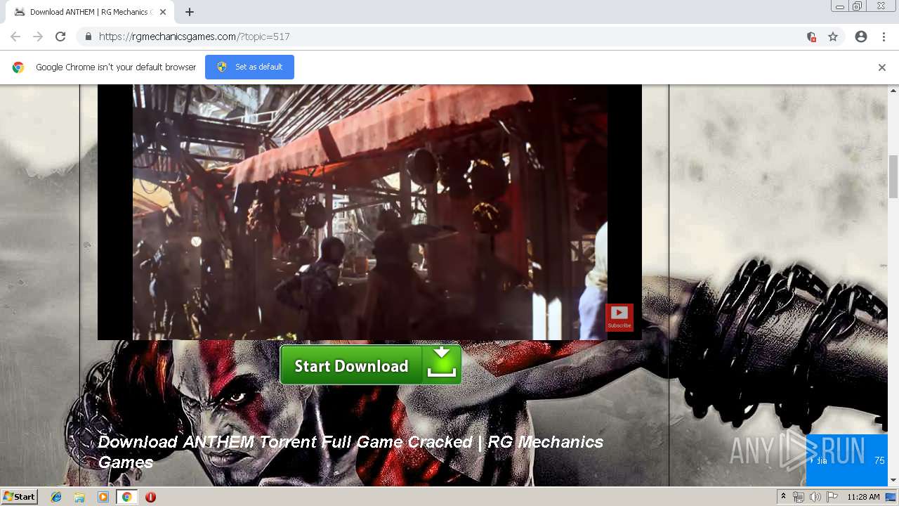899x506 pixels.
Task: Click the Action Center flag icon
Action: (832, 497)
